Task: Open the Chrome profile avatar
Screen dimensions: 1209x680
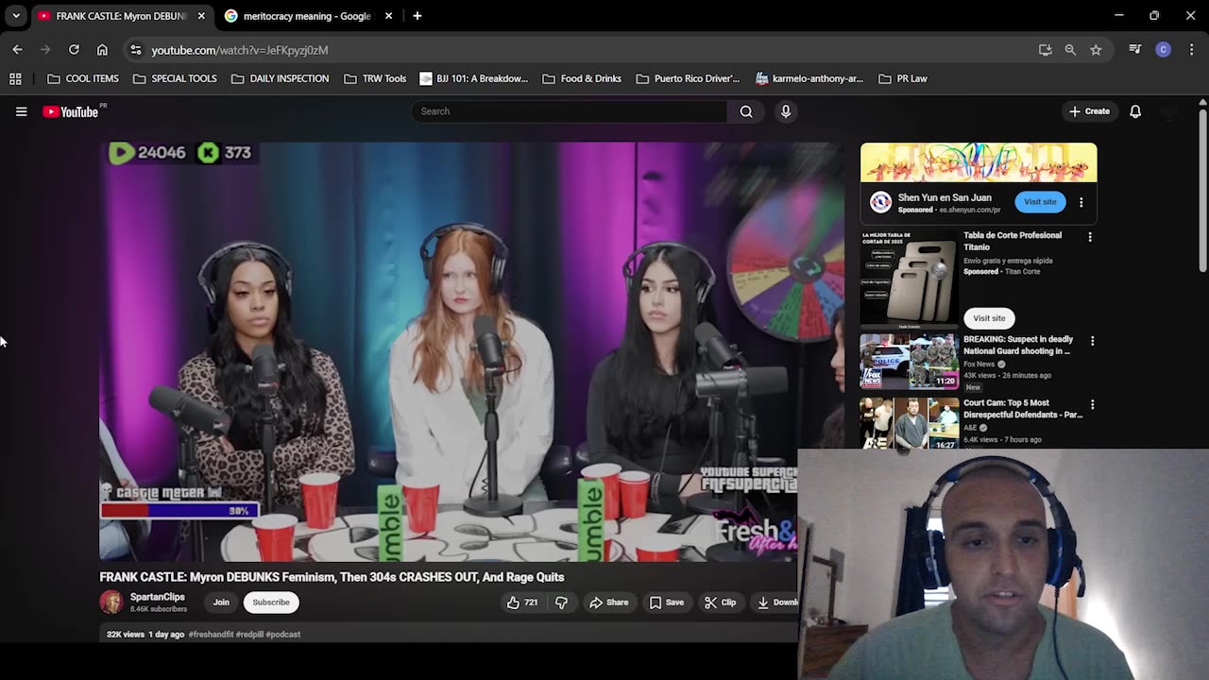Action: [x=1164, y=50]
